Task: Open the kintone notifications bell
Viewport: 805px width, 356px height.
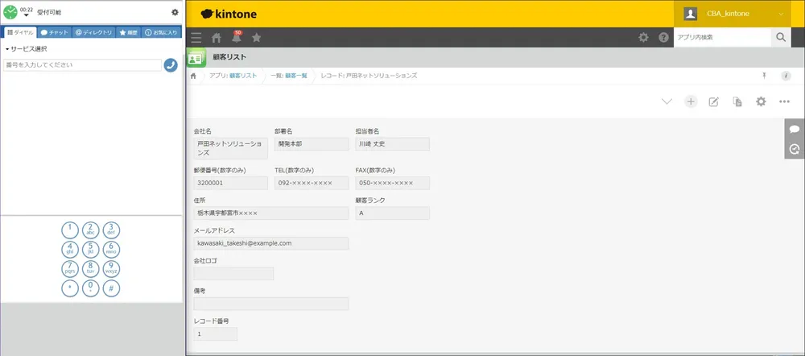Action: [237, 37]
